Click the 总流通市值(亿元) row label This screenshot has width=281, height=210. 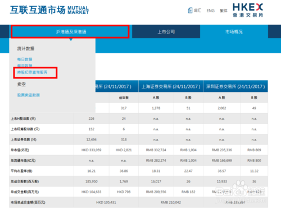click(23, 161)
